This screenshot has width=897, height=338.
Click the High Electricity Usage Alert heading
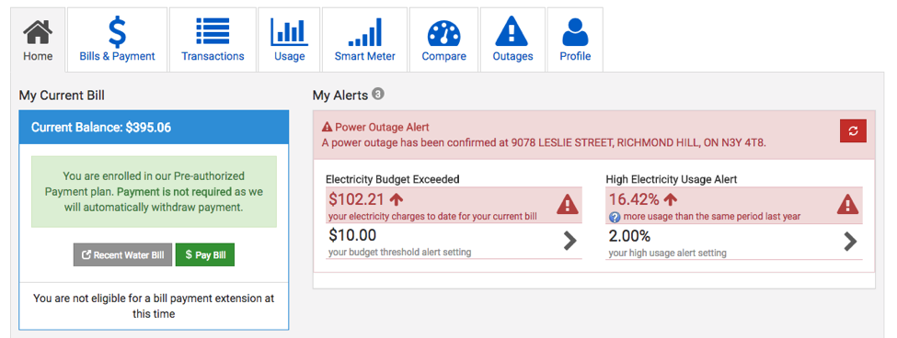(672, 179)
